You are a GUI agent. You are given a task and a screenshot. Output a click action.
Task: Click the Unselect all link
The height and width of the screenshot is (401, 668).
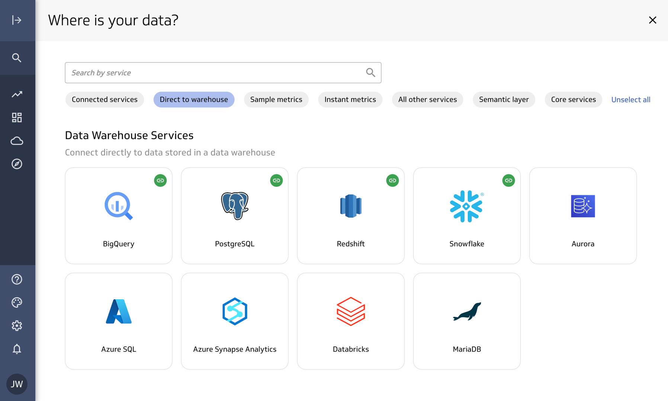tap(631, 100)
